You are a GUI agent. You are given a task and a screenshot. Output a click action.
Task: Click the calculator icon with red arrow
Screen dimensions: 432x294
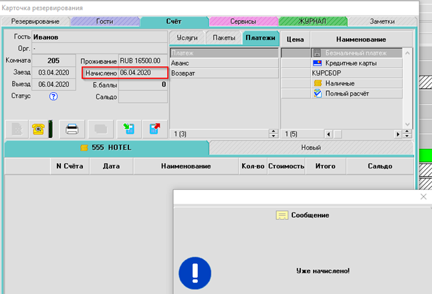pyautogui.click(x=154, y=128)
